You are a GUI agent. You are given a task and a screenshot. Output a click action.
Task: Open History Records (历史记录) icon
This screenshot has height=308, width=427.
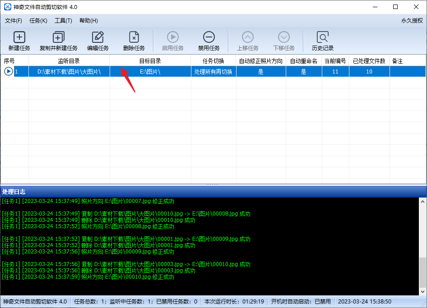[x=322, y=37]
